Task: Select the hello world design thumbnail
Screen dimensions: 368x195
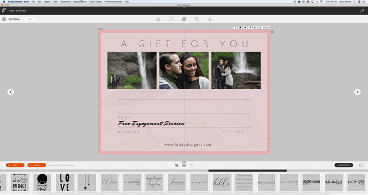Action: (267, 183)
